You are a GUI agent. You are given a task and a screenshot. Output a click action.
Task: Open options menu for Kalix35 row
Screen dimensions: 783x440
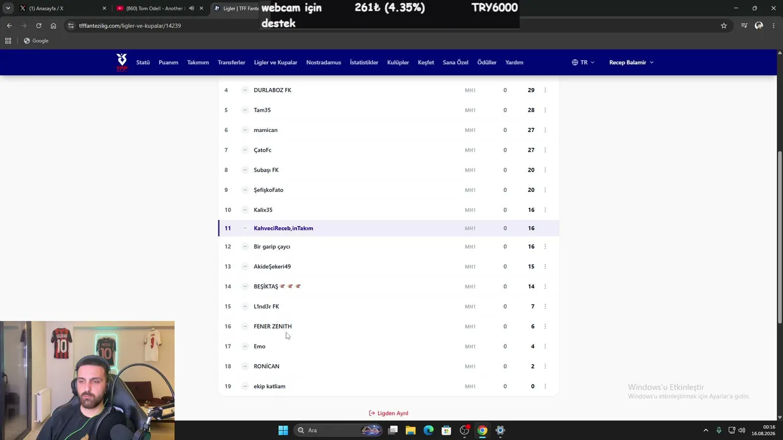point(545,210)
